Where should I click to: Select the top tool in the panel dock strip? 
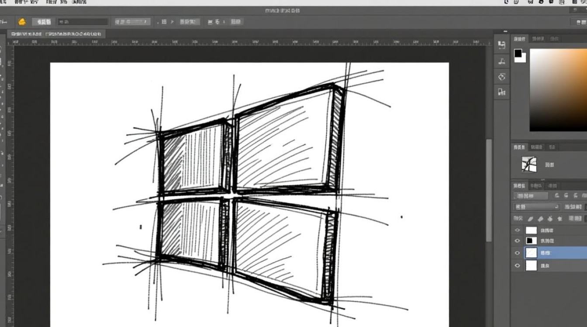501,44
